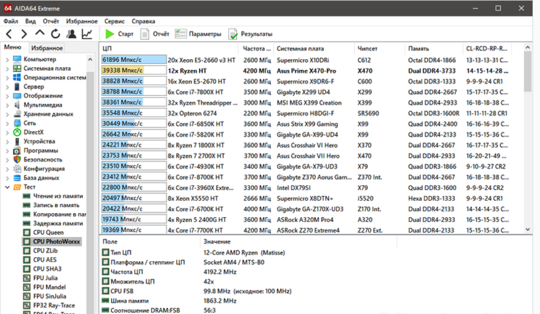This screenshot has width=540, height=314.
Task: Refresh using the circular arrow icon
Action: 55,34
